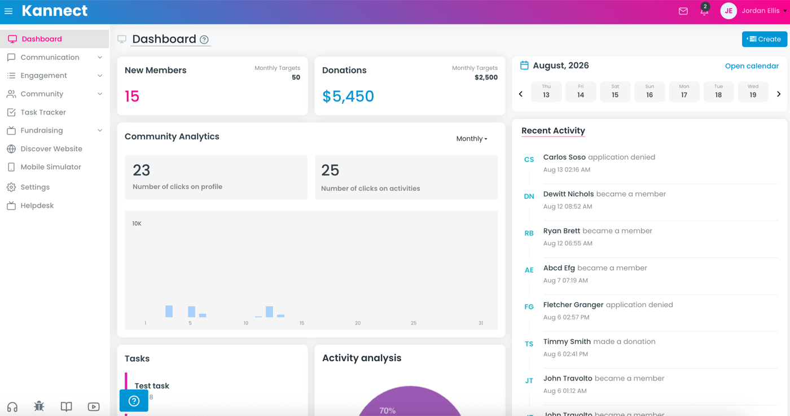Click the Communication chat icon in sidebar
790x416 pixels.
pyautogui.click(x=11, y=58)
